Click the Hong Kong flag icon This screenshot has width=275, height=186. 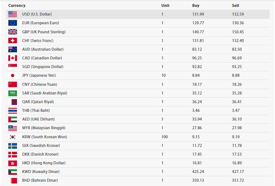click(13, 163)
